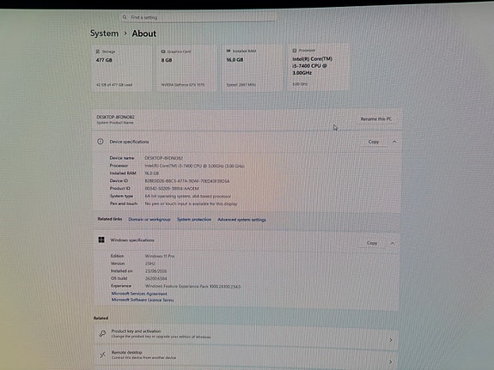
Task: Open System protection link
Action: point(194,219)
